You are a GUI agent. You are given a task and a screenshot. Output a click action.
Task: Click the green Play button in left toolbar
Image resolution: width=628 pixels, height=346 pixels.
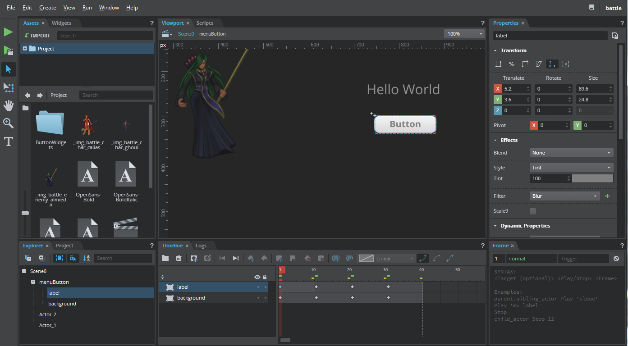8,32
